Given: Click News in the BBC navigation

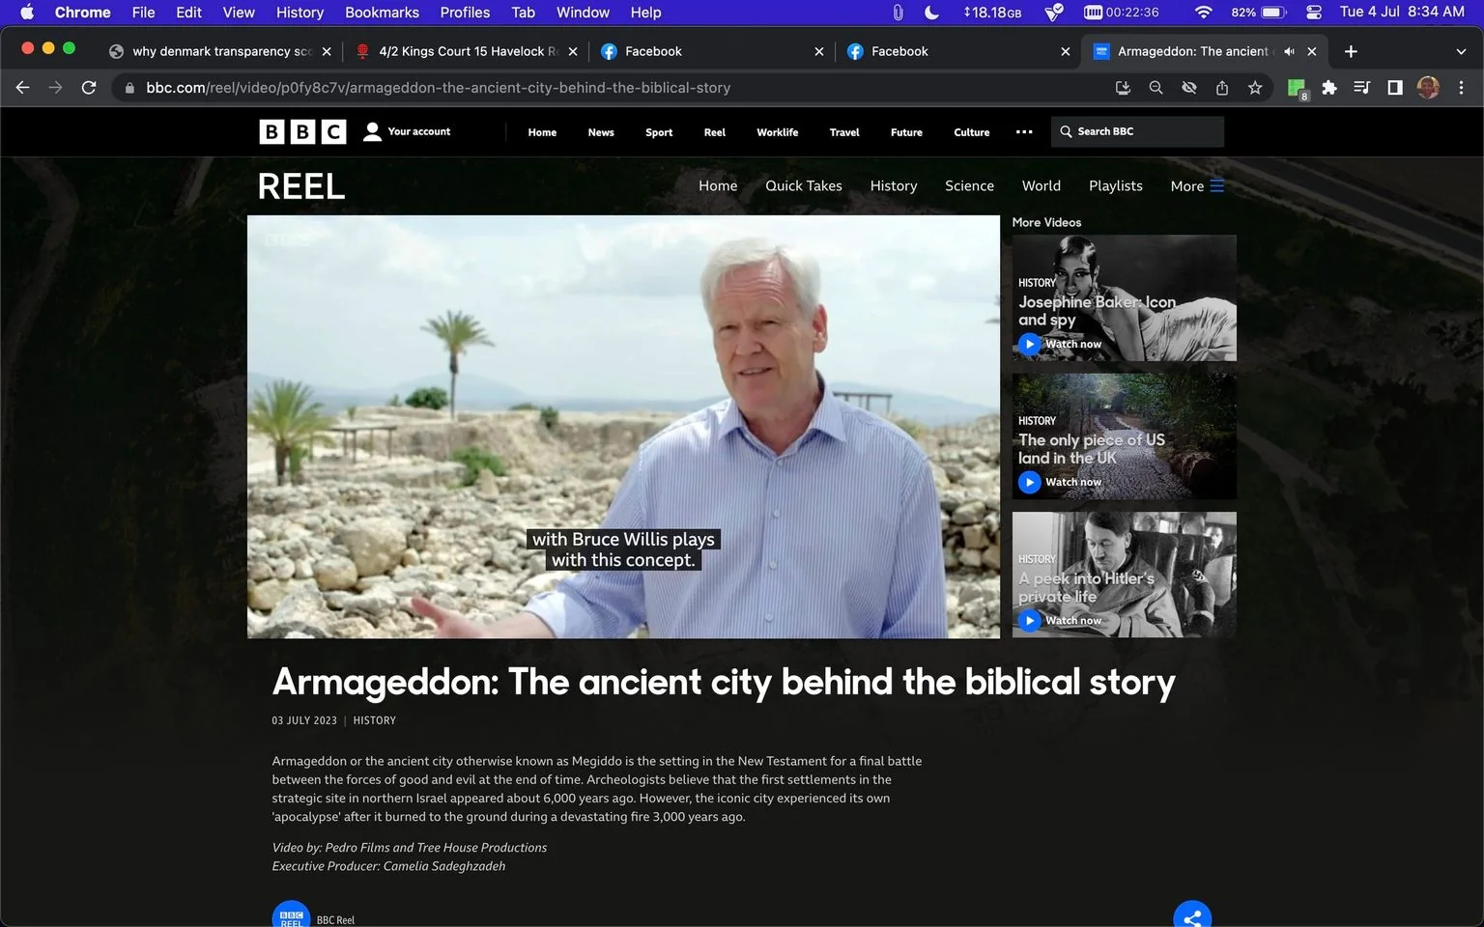Looking at the screenshot, I should pyautogui.click(x=601, y=132).
